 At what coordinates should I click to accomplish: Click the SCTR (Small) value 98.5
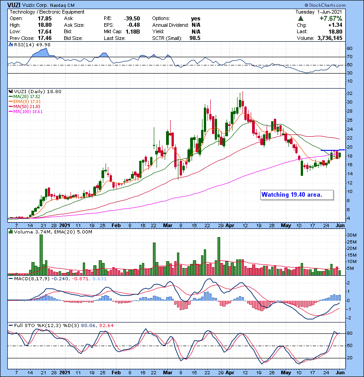click(x=195, y=38)
